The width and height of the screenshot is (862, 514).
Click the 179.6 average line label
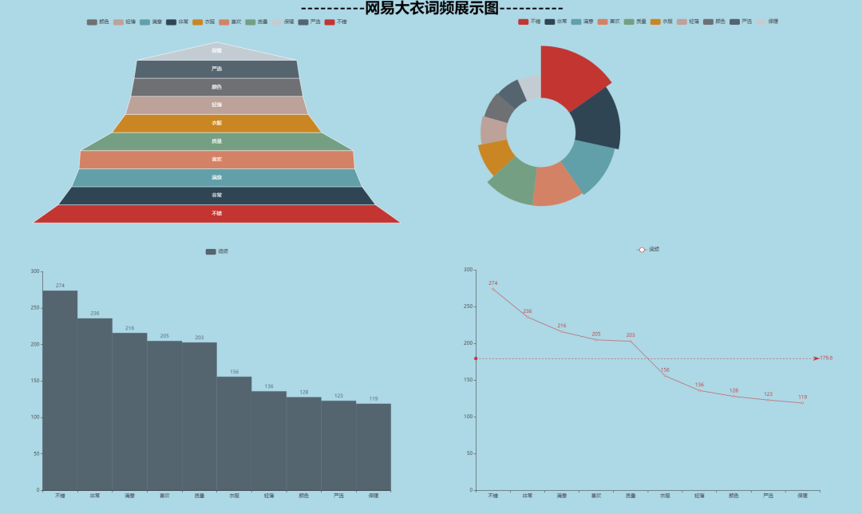click(826, 358)
